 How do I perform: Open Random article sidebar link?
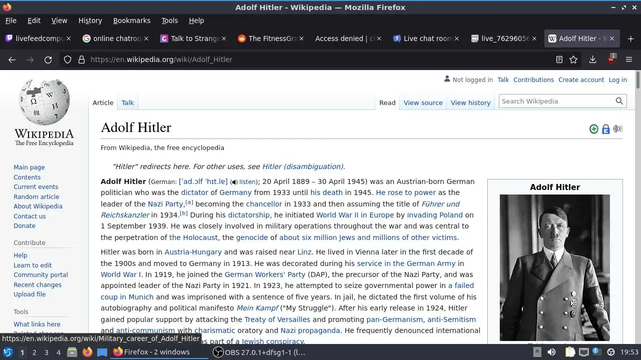pyautogui.click(x=36, y=196)
